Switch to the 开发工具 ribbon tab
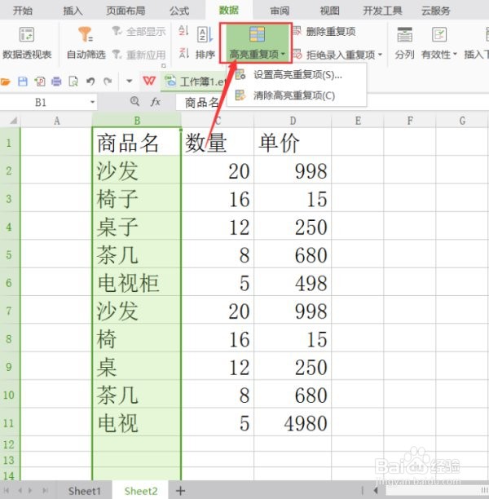Image resolution: width=489 pixels, height=499 pixels. [x=382, y=11]
